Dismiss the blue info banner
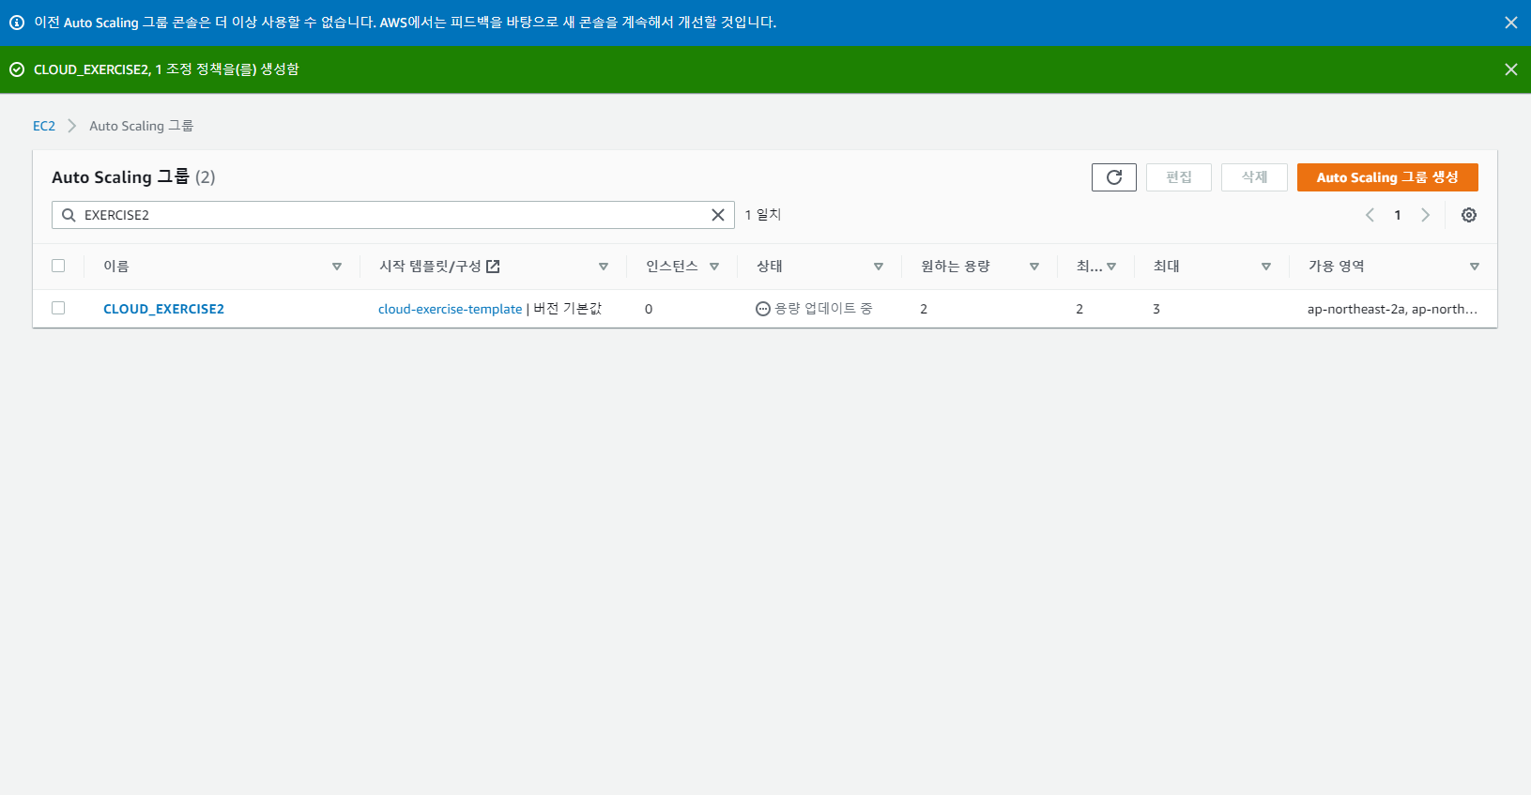 pos(1510,23)
